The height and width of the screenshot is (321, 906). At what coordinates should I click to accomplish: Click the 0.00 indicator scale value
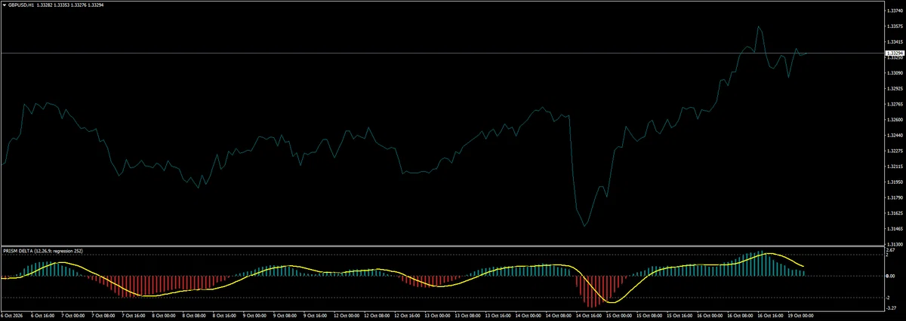tap(891, 276)
